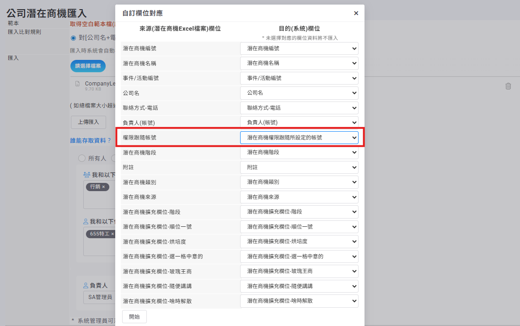Select the 對[公司名+電 matching rule radio
Viewport: 520px width, 326px height.
[73, 37]
